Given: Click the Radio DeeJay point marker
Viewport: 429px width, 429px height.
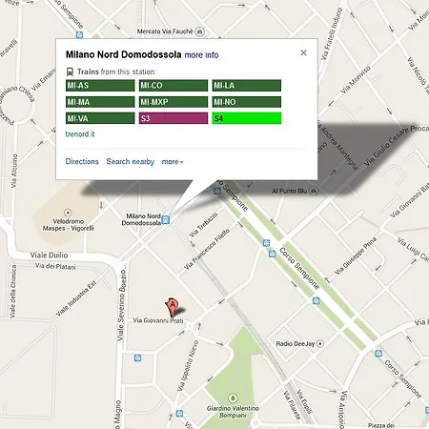Looking at the screenshot, I should coord(320,343).
